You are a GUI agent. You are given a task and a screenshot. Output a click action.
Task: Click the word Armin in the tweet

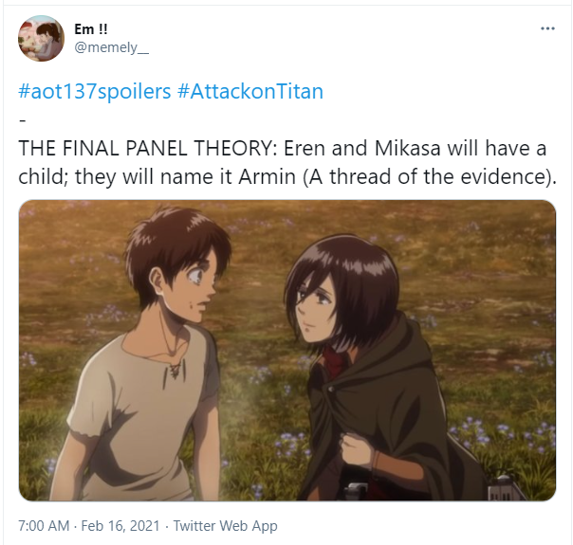coord(267,177)
